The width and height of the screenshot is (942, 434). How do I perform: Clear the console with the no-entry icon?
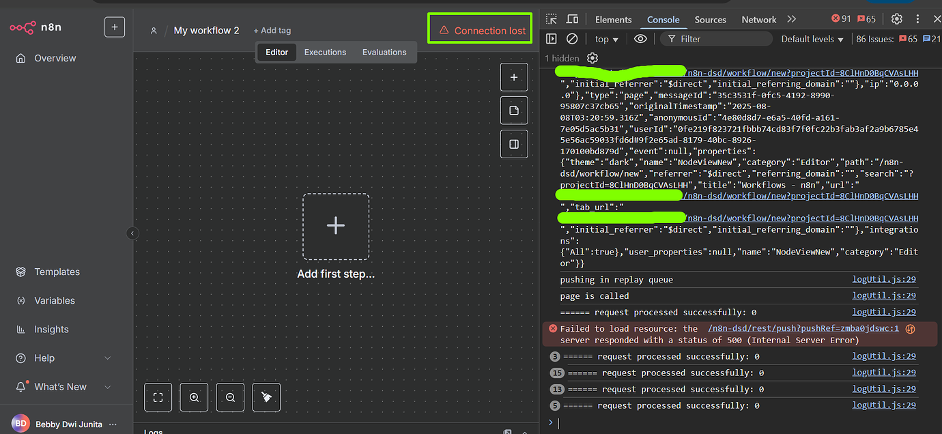(x=572, y=39)
